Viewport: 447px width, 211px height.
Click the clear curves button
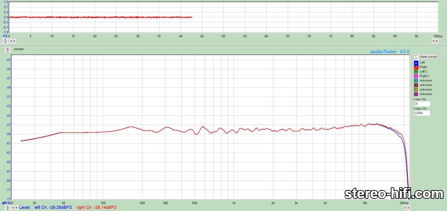click(428, 57)
